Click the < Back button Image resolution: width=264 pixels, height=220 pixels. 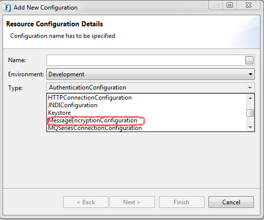pyautogui.click(x=86, y=202)
